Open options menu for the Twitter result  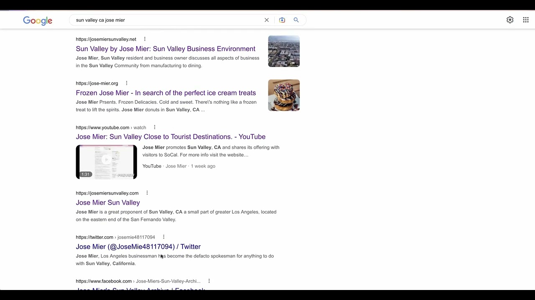click(x=164, y=237)
